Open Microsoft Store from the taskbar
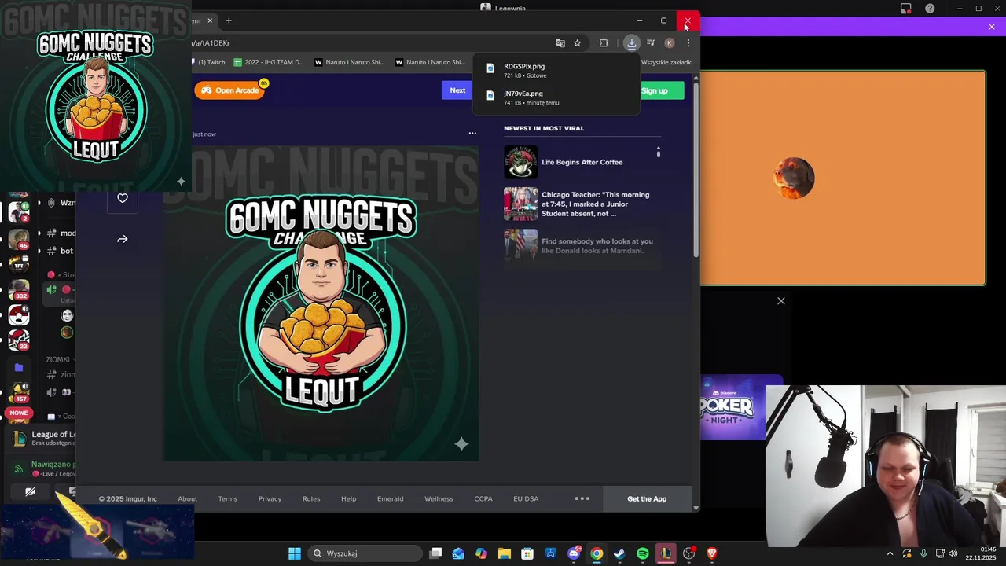 tap(527, 553)
